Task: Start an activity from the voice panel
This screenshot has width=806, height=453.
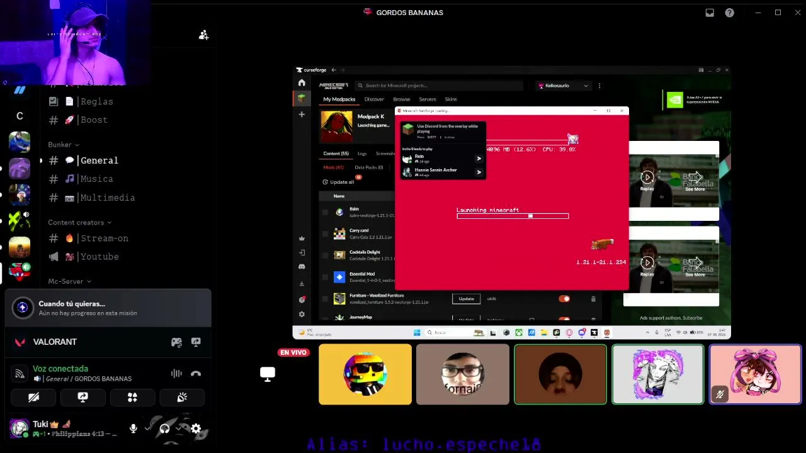Action: pyautogui.click(x=132, y=397)
